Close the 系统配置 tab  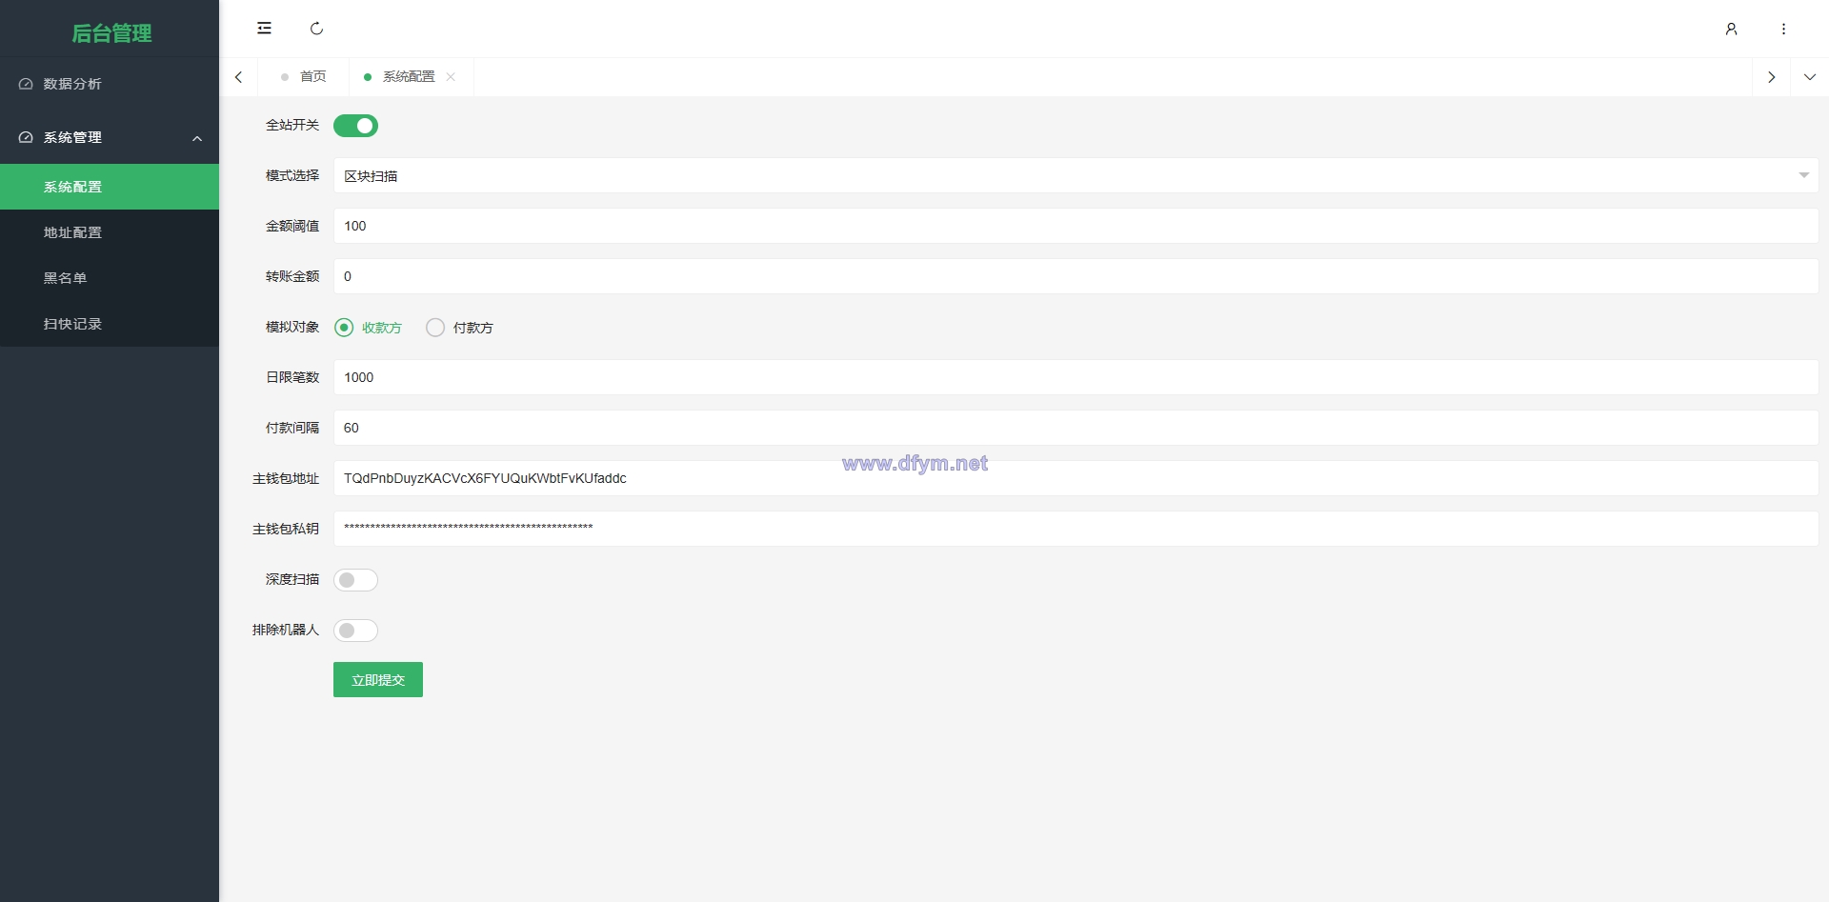(x=451, y=77)
